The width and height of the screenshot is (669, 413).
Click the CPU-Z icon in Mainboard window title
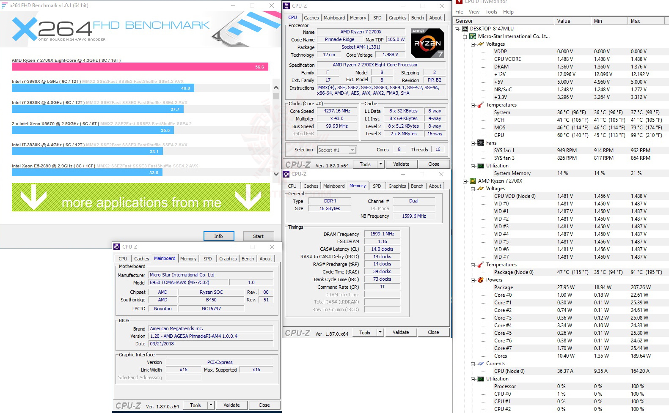[117, 247]
